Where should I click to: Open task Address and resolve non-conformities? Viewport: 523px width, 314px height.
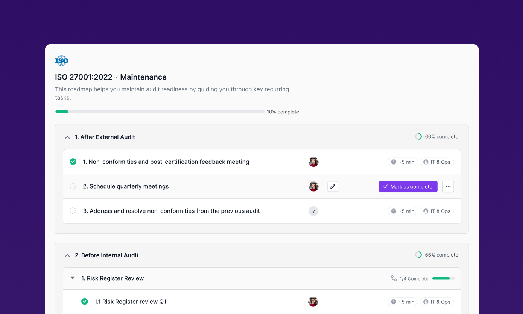click(172, 211)
